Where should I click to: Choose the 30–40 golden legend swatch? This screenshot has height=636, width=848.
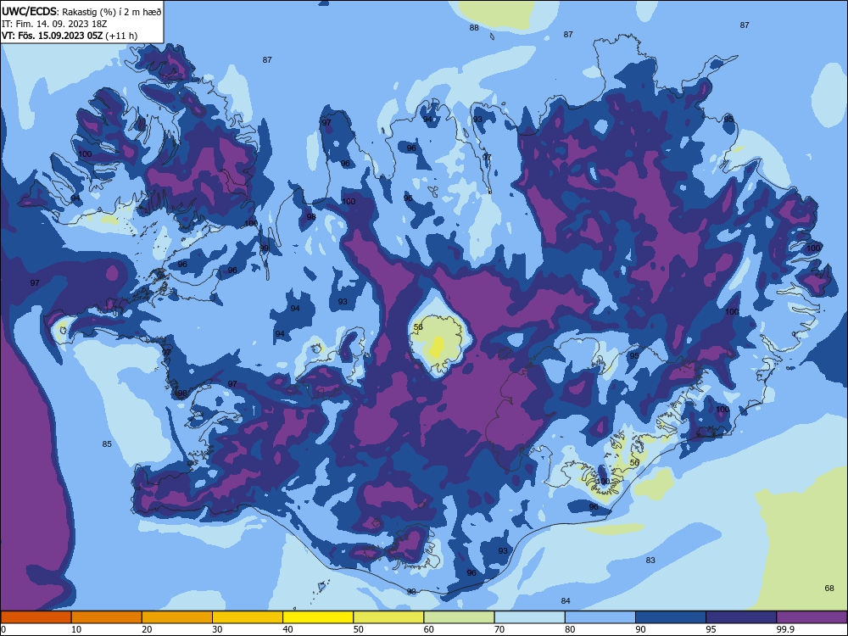click(x=248, y=617)
